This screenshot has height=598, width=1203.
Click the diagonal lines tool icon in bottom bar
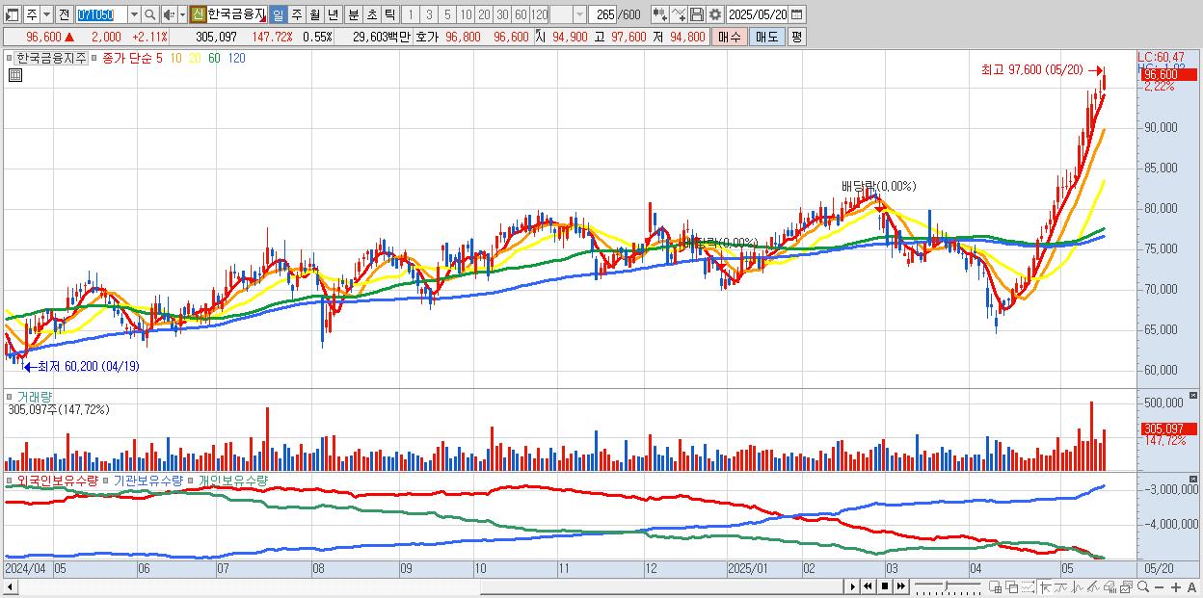tap(1093, 586)
